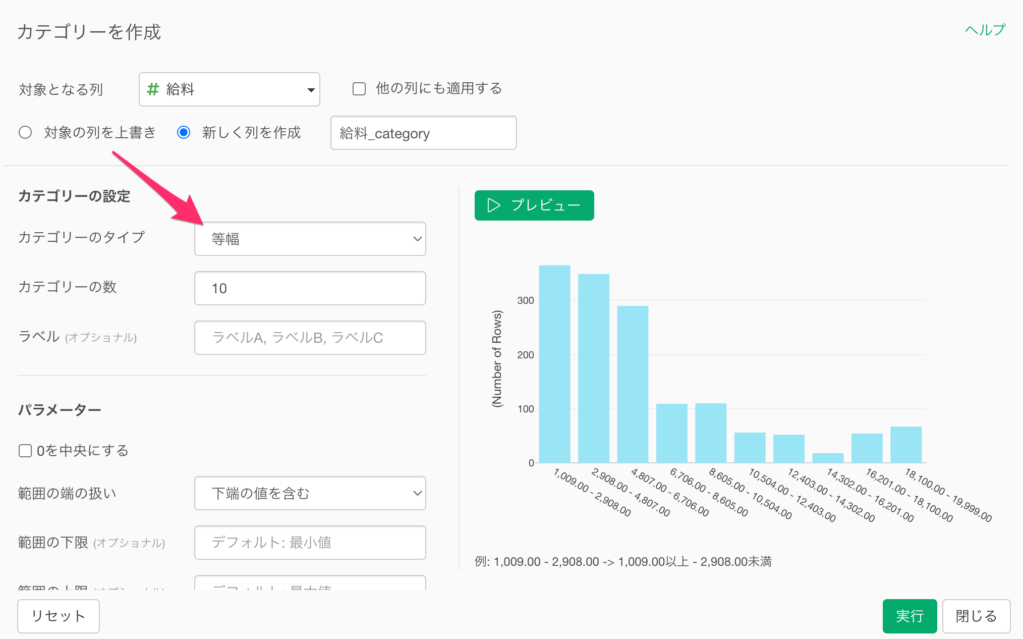Click the 範囲の下限 デフォルト: 最小値 field
Viewport: 1023px width, 639px height.
(x=310, y=543)
